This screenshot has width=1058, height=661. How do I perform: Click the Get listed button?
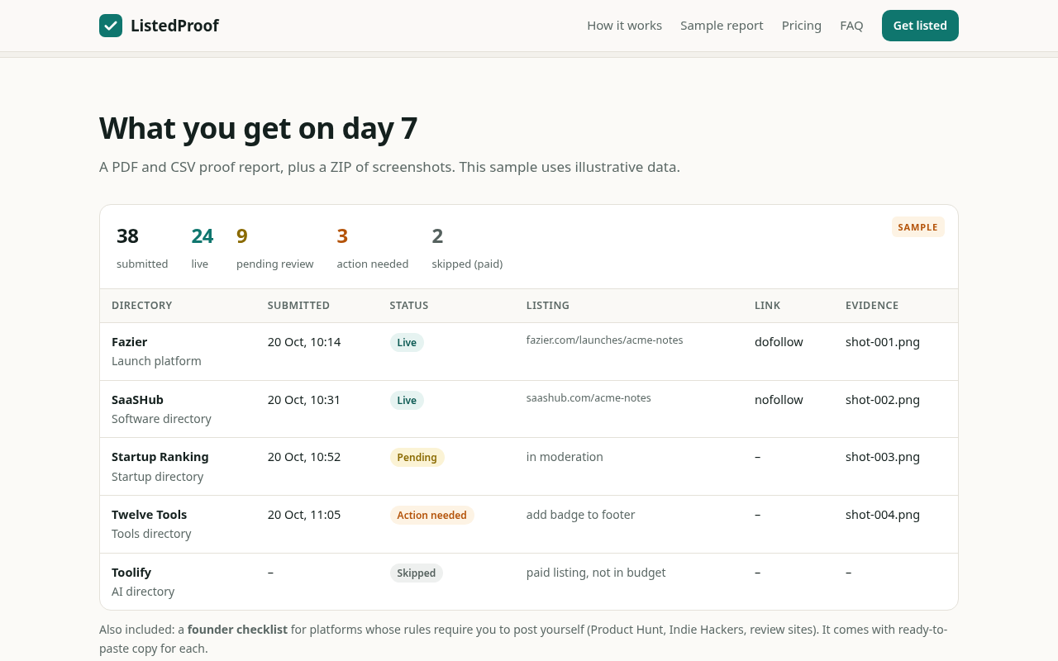click(x=920, y=26)
